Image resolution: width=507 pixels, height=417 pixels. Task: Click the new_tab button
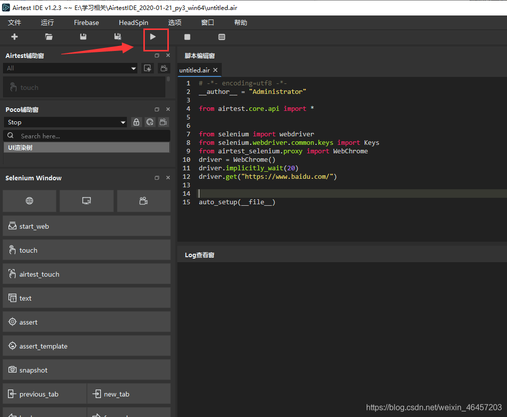tap(129, 394)
